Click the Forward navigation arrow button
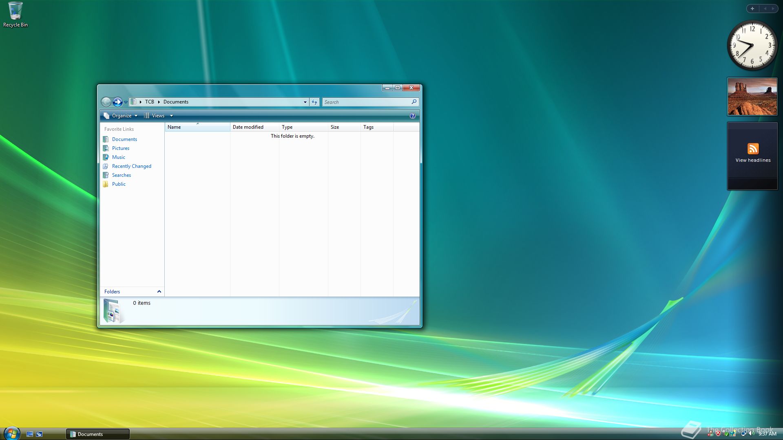Viewport: 783px width, 440px height. pos(117,102)
